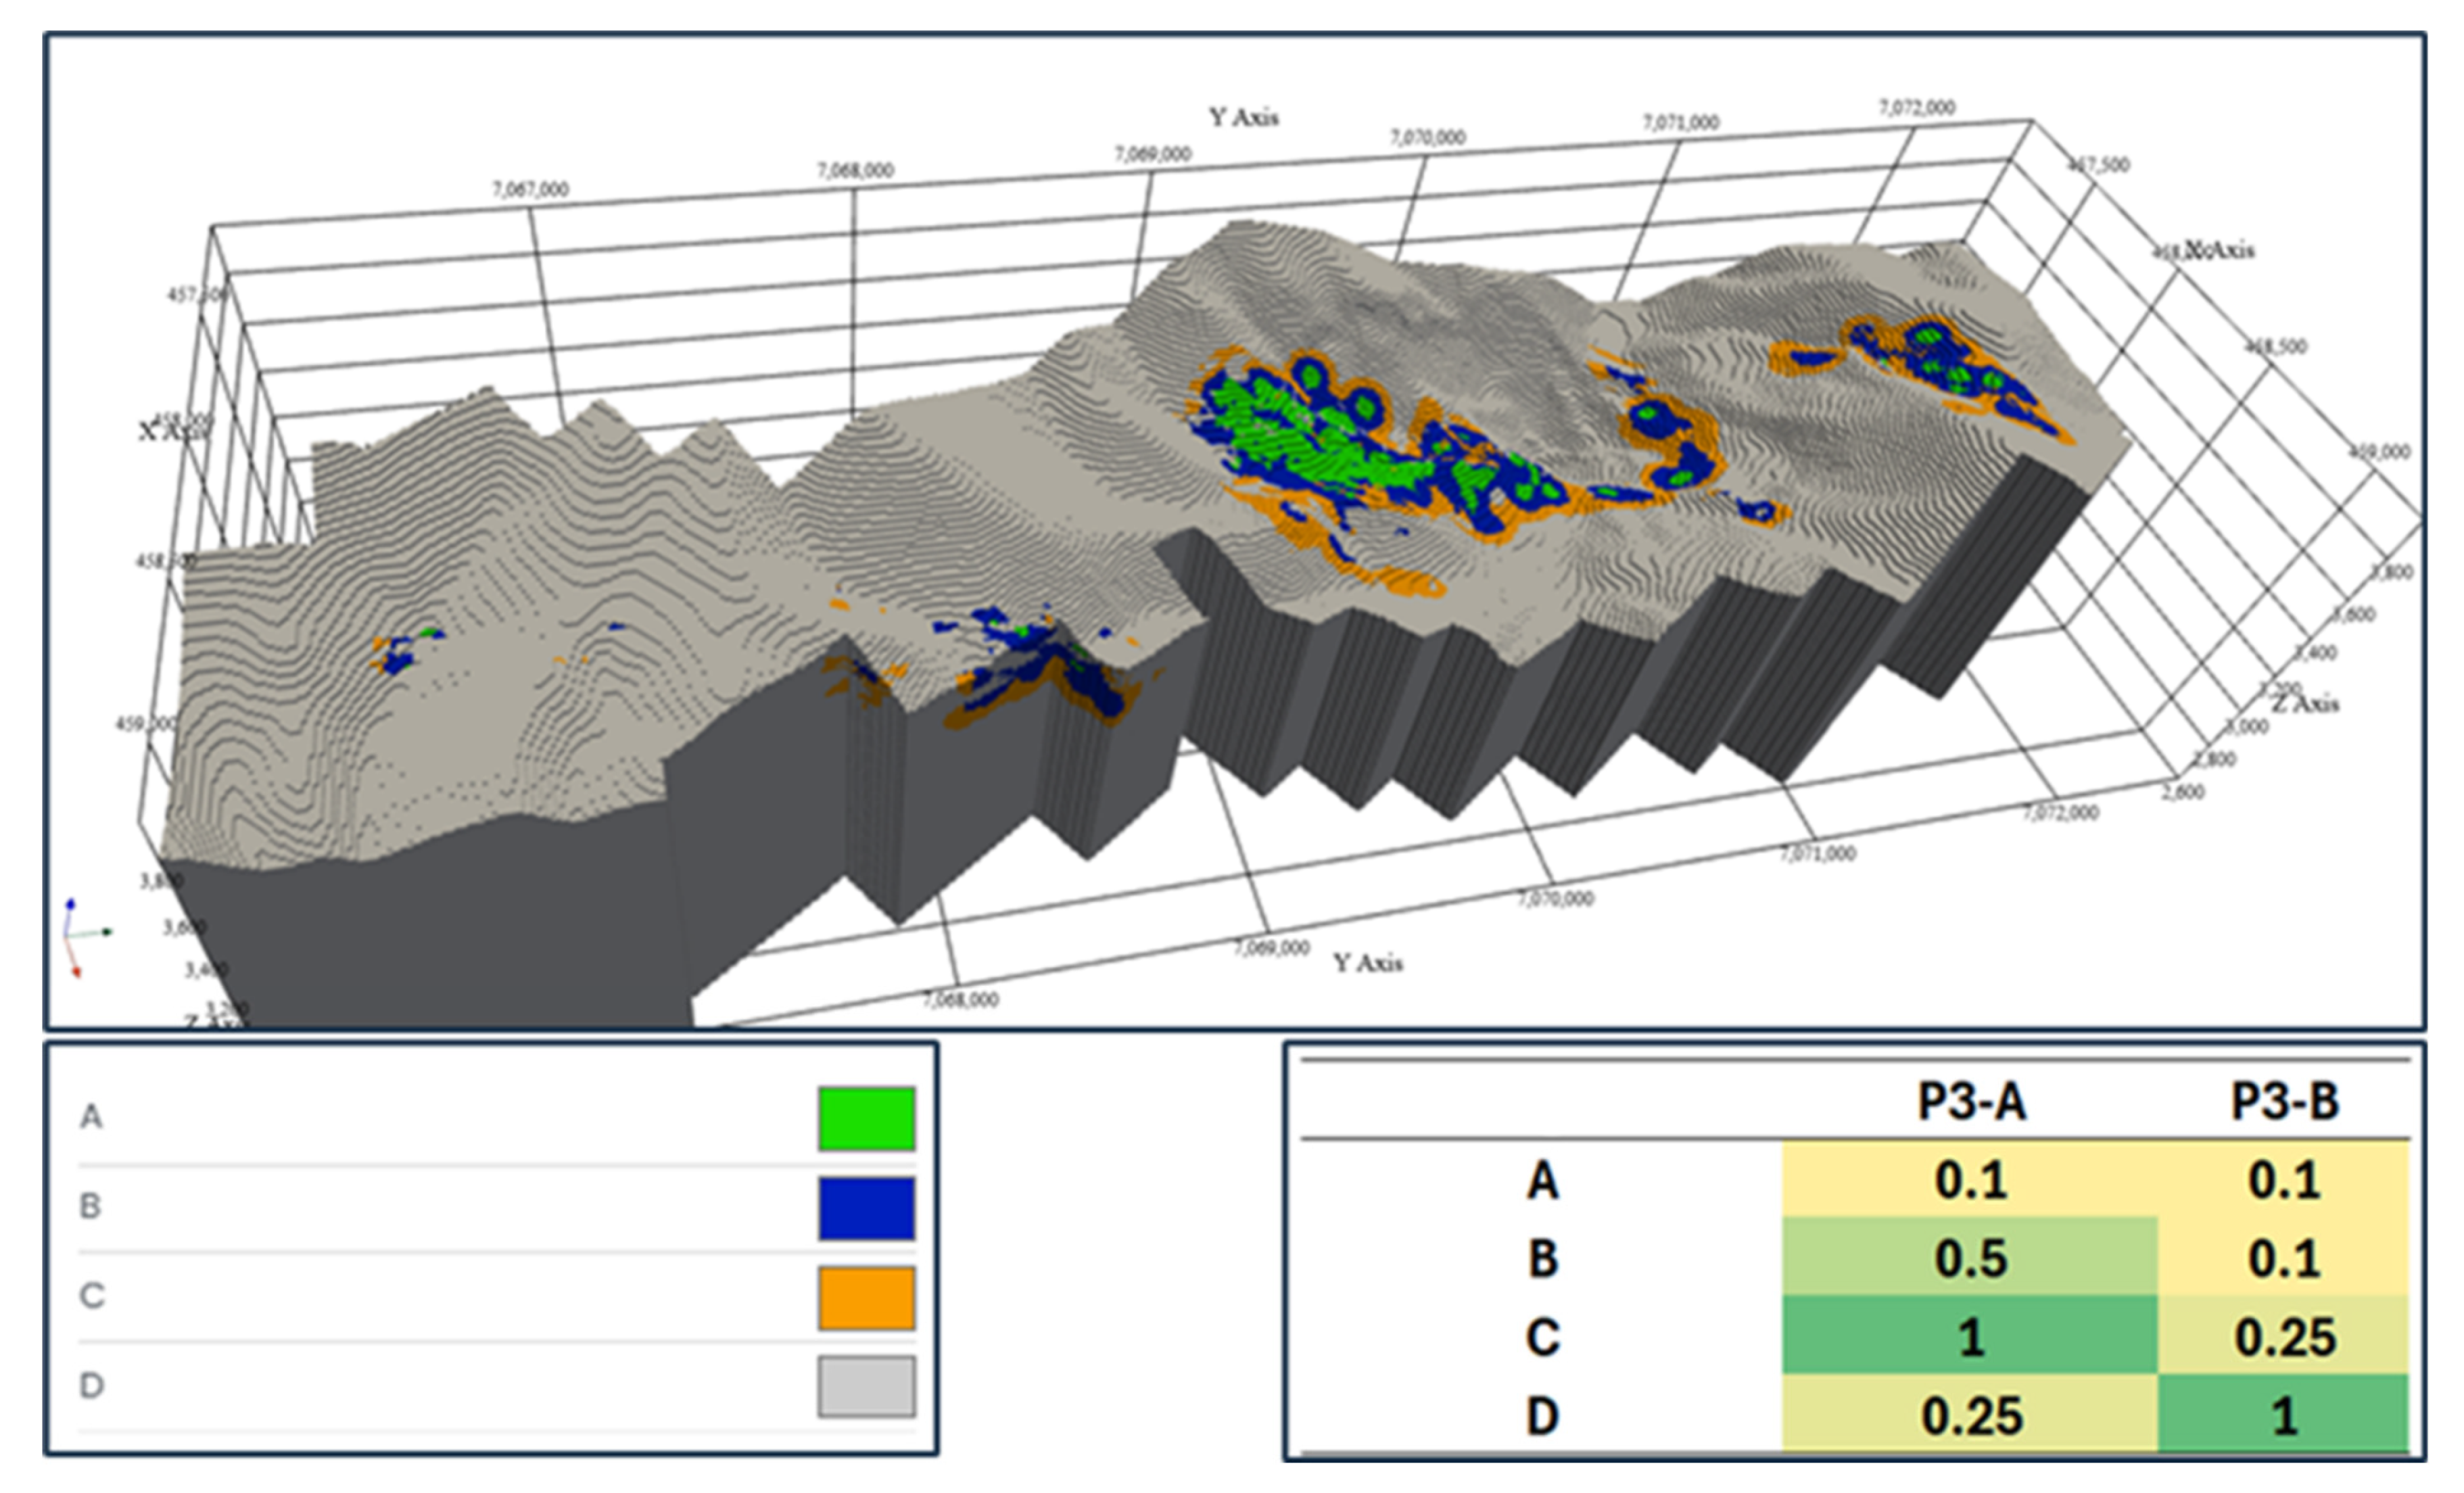Image resolution: width=2464 pixels, height=1493 pixels.
Task: Click the P3-A cell for row D
Action: click(1970, 1414)
